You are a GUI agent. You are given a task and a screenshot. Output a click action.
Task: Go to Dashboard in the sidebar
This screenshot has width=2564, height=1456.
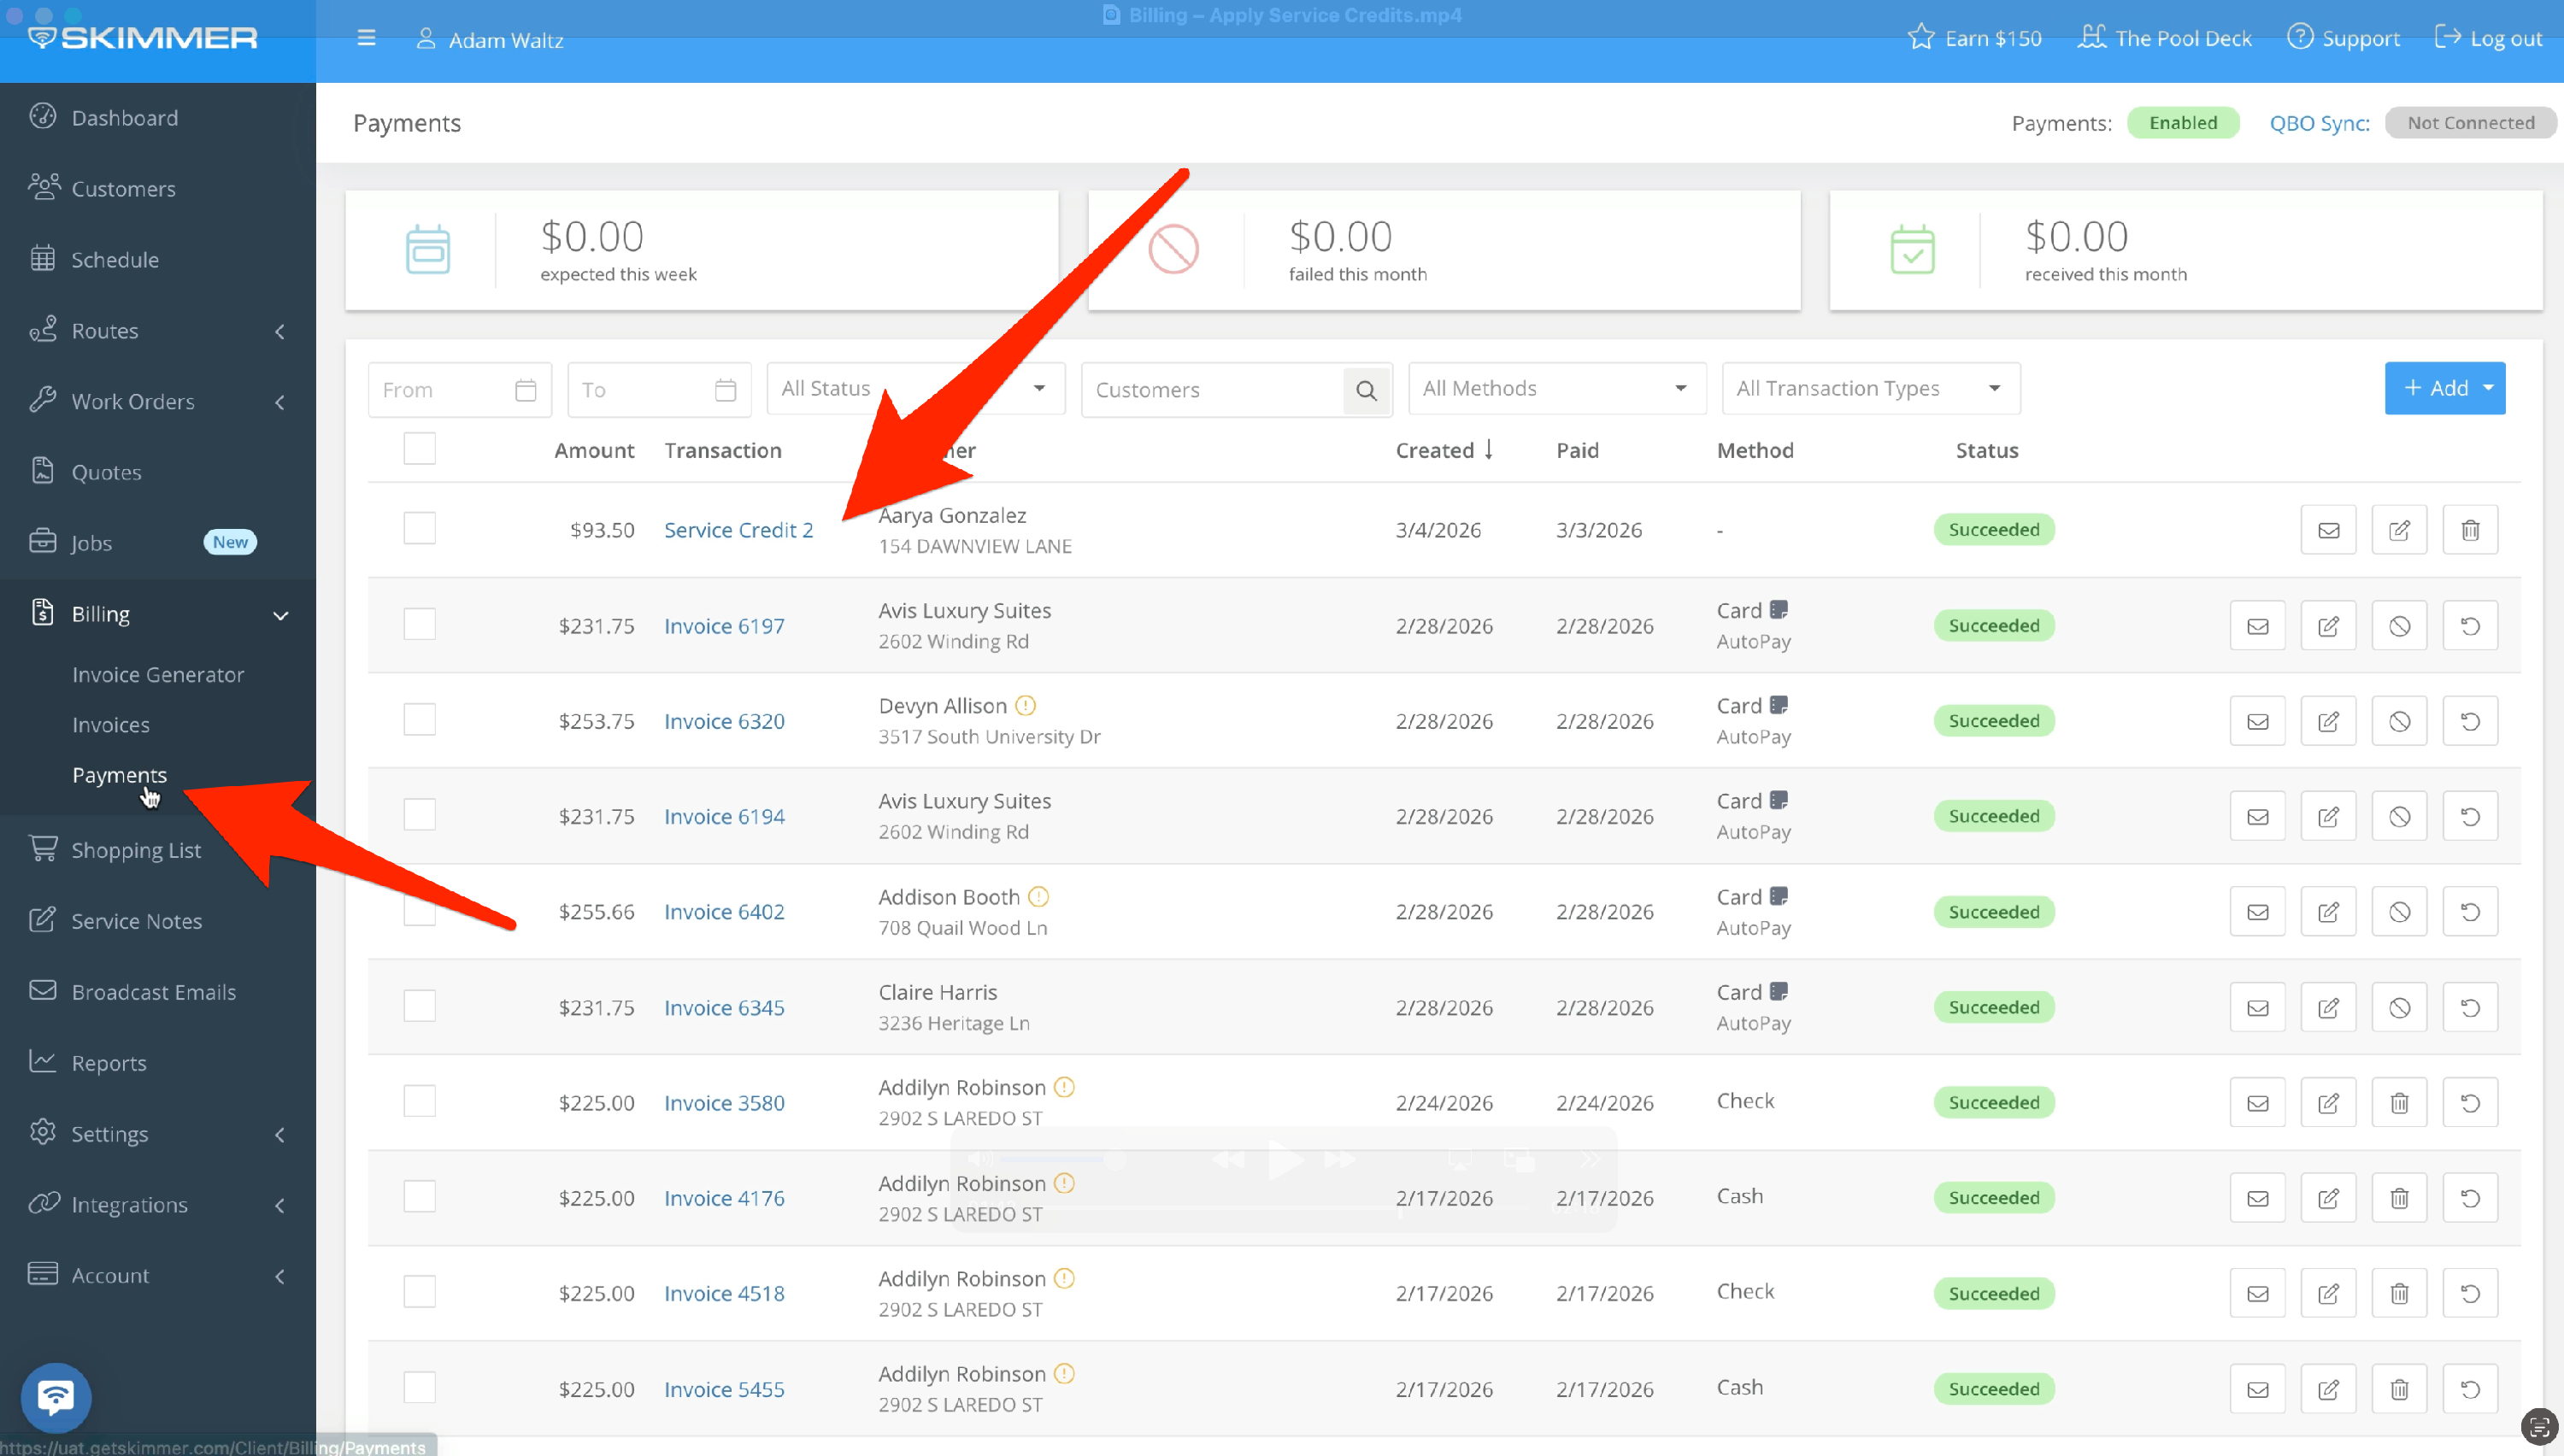point(124,118)
